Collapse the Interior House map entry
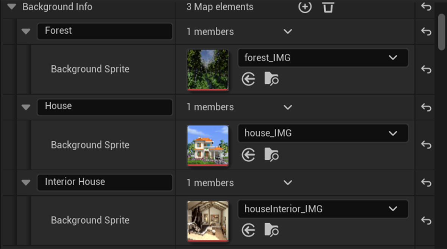Viewport: 447px width, 249px height. (x=26, y=182)
